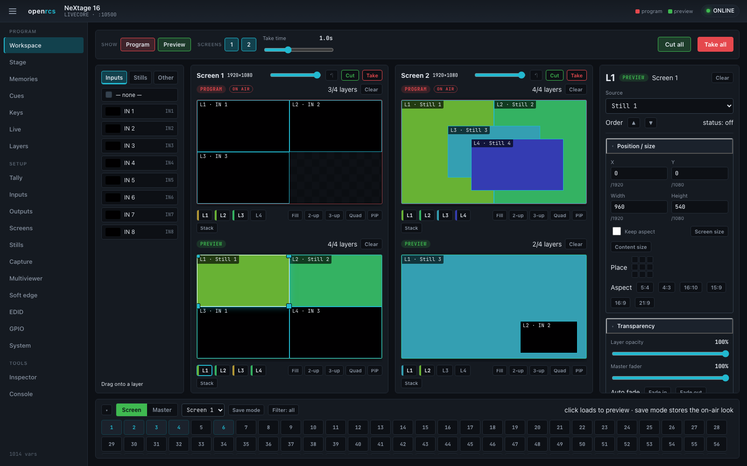Adjust the Layer opacity slider
The height and width of the screenshot is (466, 747).
coord(670,354)
